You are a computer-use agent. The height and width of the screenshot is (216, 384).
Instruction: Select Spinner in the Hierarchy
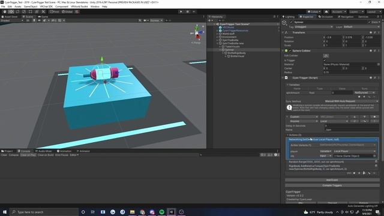[229, 50]
